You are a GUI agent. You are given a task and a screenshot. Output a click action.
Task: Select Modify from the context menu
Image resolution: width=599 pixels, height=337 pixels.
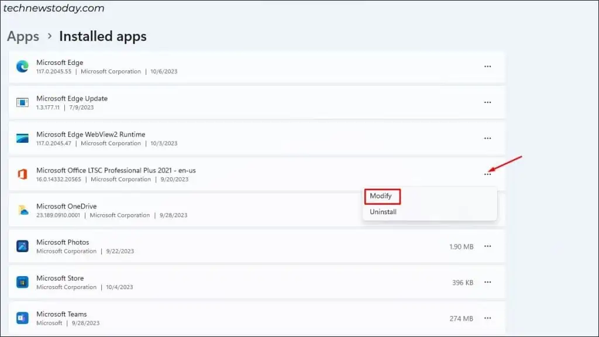[382, 196]
